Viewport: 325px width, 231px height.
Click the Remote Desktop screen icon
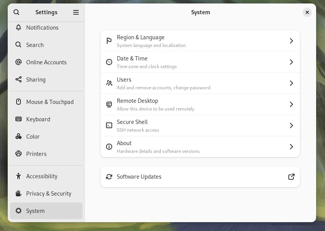pyautogui.click(x=109, y=104)
